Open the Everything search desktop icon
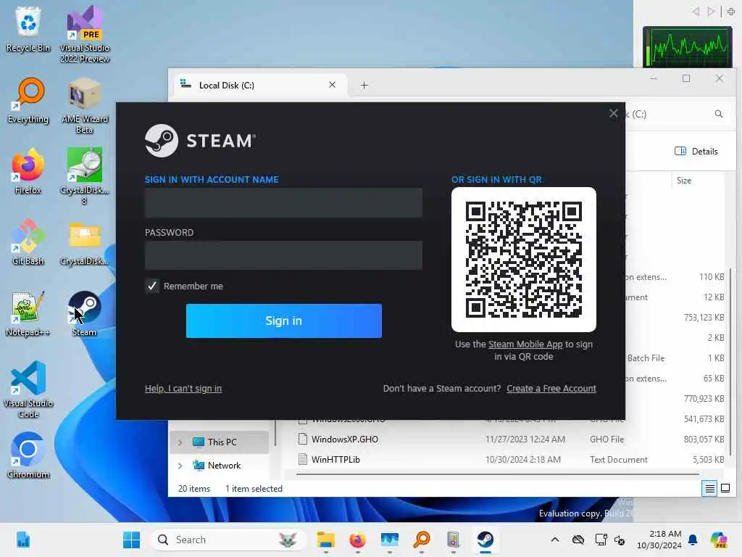This screenshot has width=742, height=557. tap(28, 100)
